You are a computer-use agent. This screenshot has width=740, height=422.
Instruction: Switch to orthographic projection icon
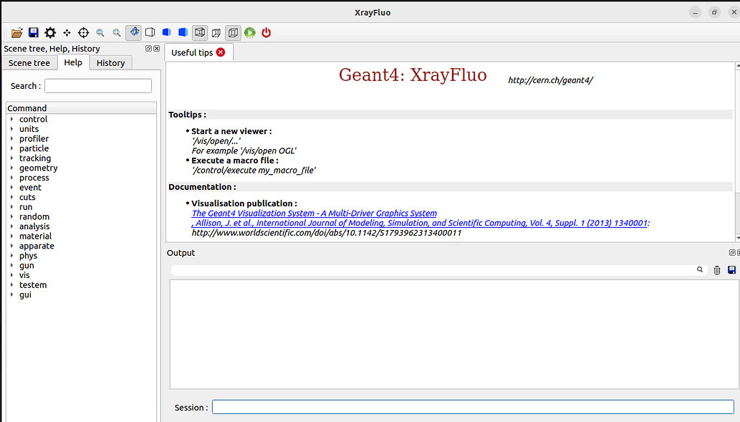(x=233, y=32)
